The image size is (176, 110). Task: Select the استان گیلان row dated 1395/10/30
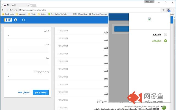(x=81, y=100)
